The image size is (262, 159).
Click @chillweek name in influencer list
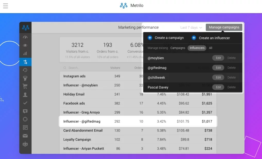(156, 78)
